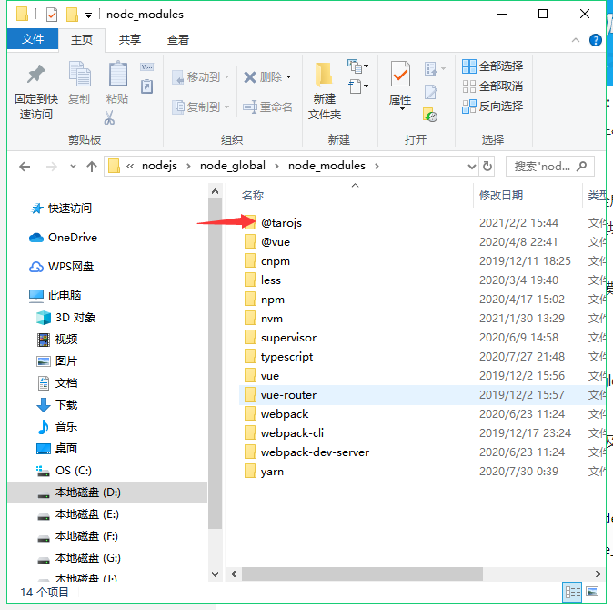Click the Date modified (修改日期) column header

pos(501,195)
